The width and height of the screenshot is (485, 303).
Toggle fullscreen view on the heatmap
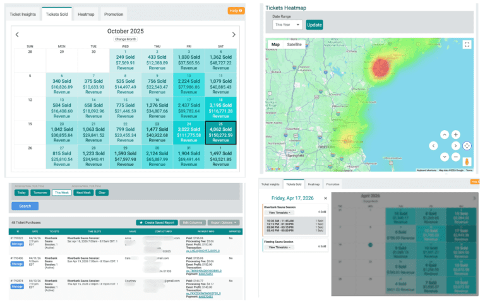467,45
